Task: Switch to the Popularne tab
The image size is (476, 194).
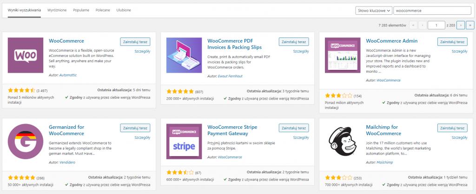Action: coord(81,10)
